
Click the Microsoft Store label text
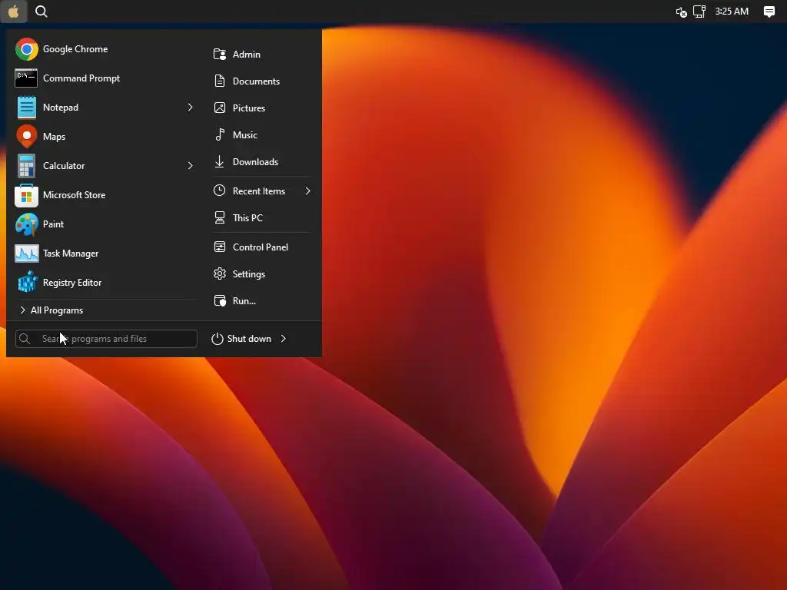75,194
